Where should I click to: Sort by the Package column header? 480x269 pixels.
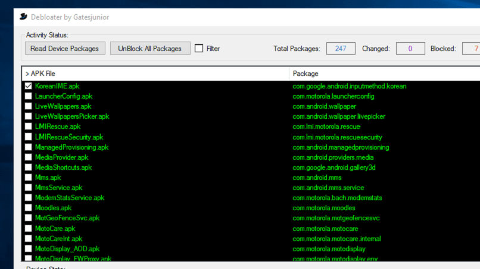385,74
